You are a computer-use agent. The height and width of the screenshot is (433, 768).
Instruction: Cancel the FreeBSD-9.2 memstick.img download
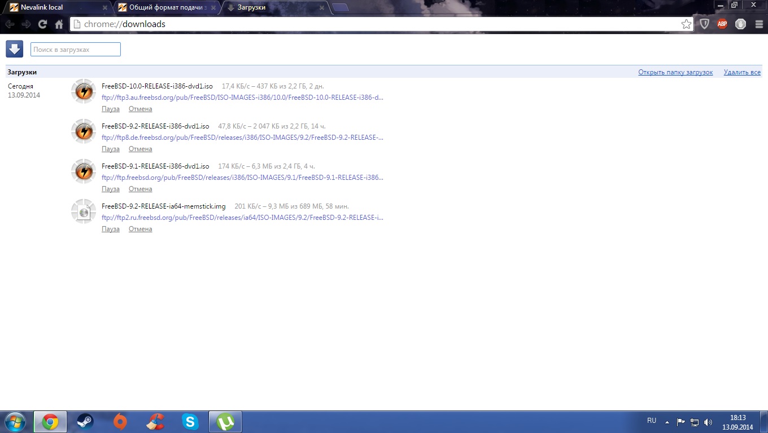[140, 229]
